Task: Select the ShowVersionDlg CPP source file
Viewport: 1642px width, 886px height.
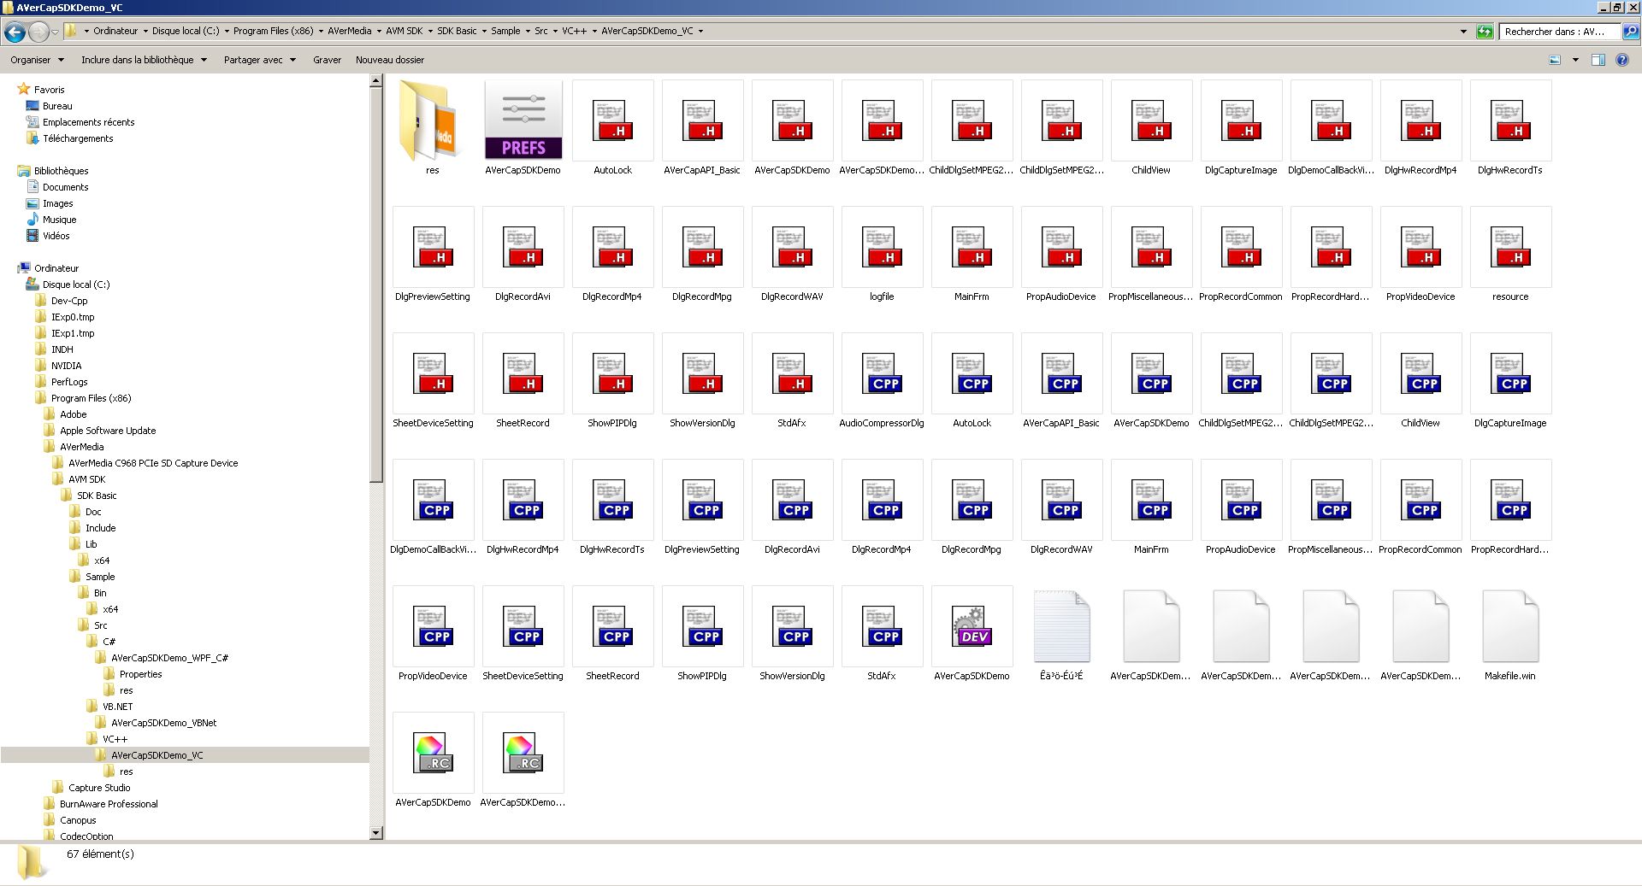Action: pos(793,626)
